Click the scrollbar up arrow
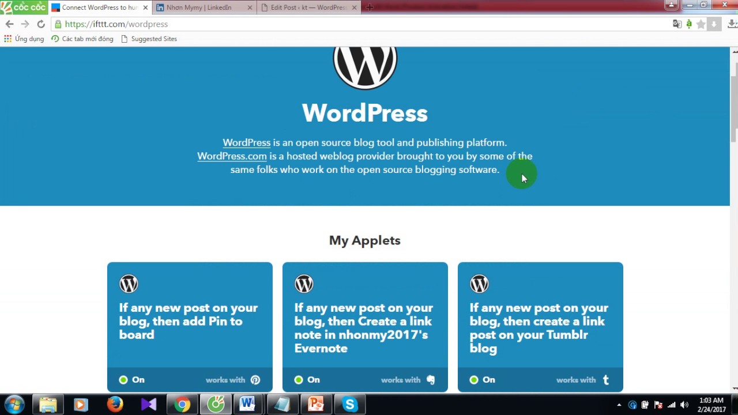Screen dimensions: 738x415 [735, 51]
